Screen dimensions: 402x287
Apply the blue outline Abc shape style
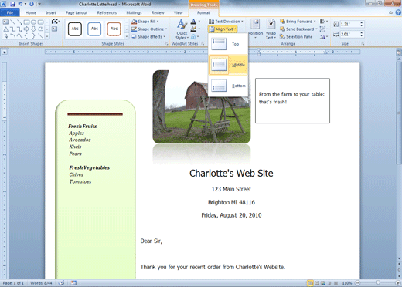tap(94, 29)
